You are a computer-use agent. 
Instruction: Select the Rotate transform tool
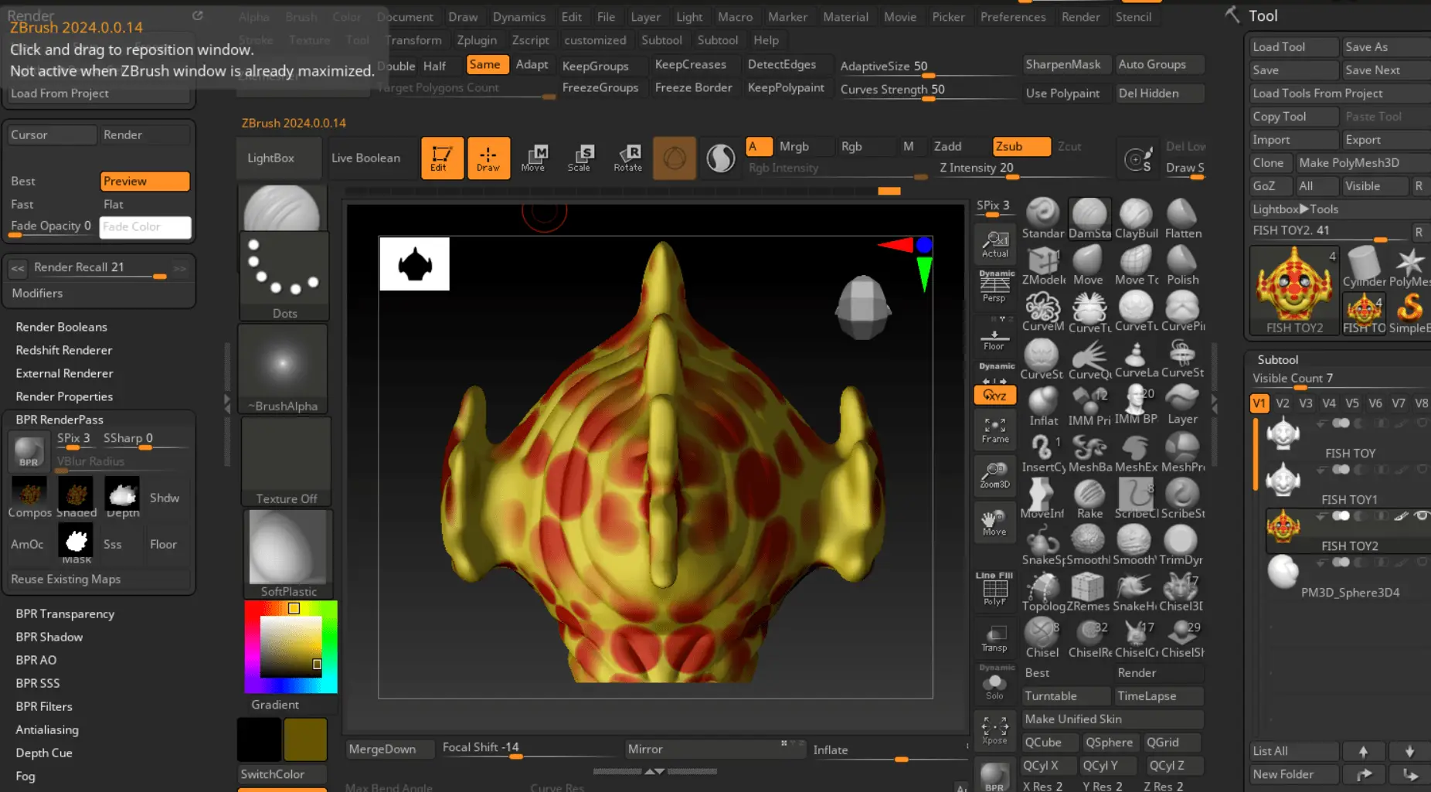pyautogui.click(x=627, y=158)
